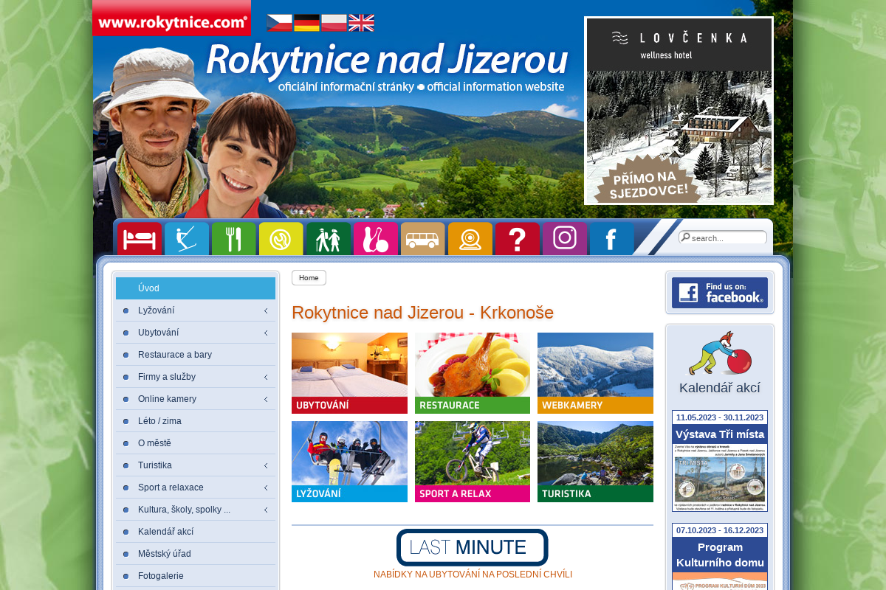
Task: Open the bowling sport-and-relax icon
Action: pos(375,238)
